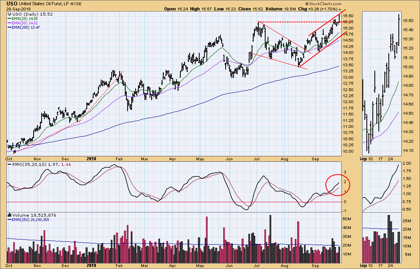Click the May label beneath the volume panel
The image size is (420, 269).
click(x=200, y=265)
